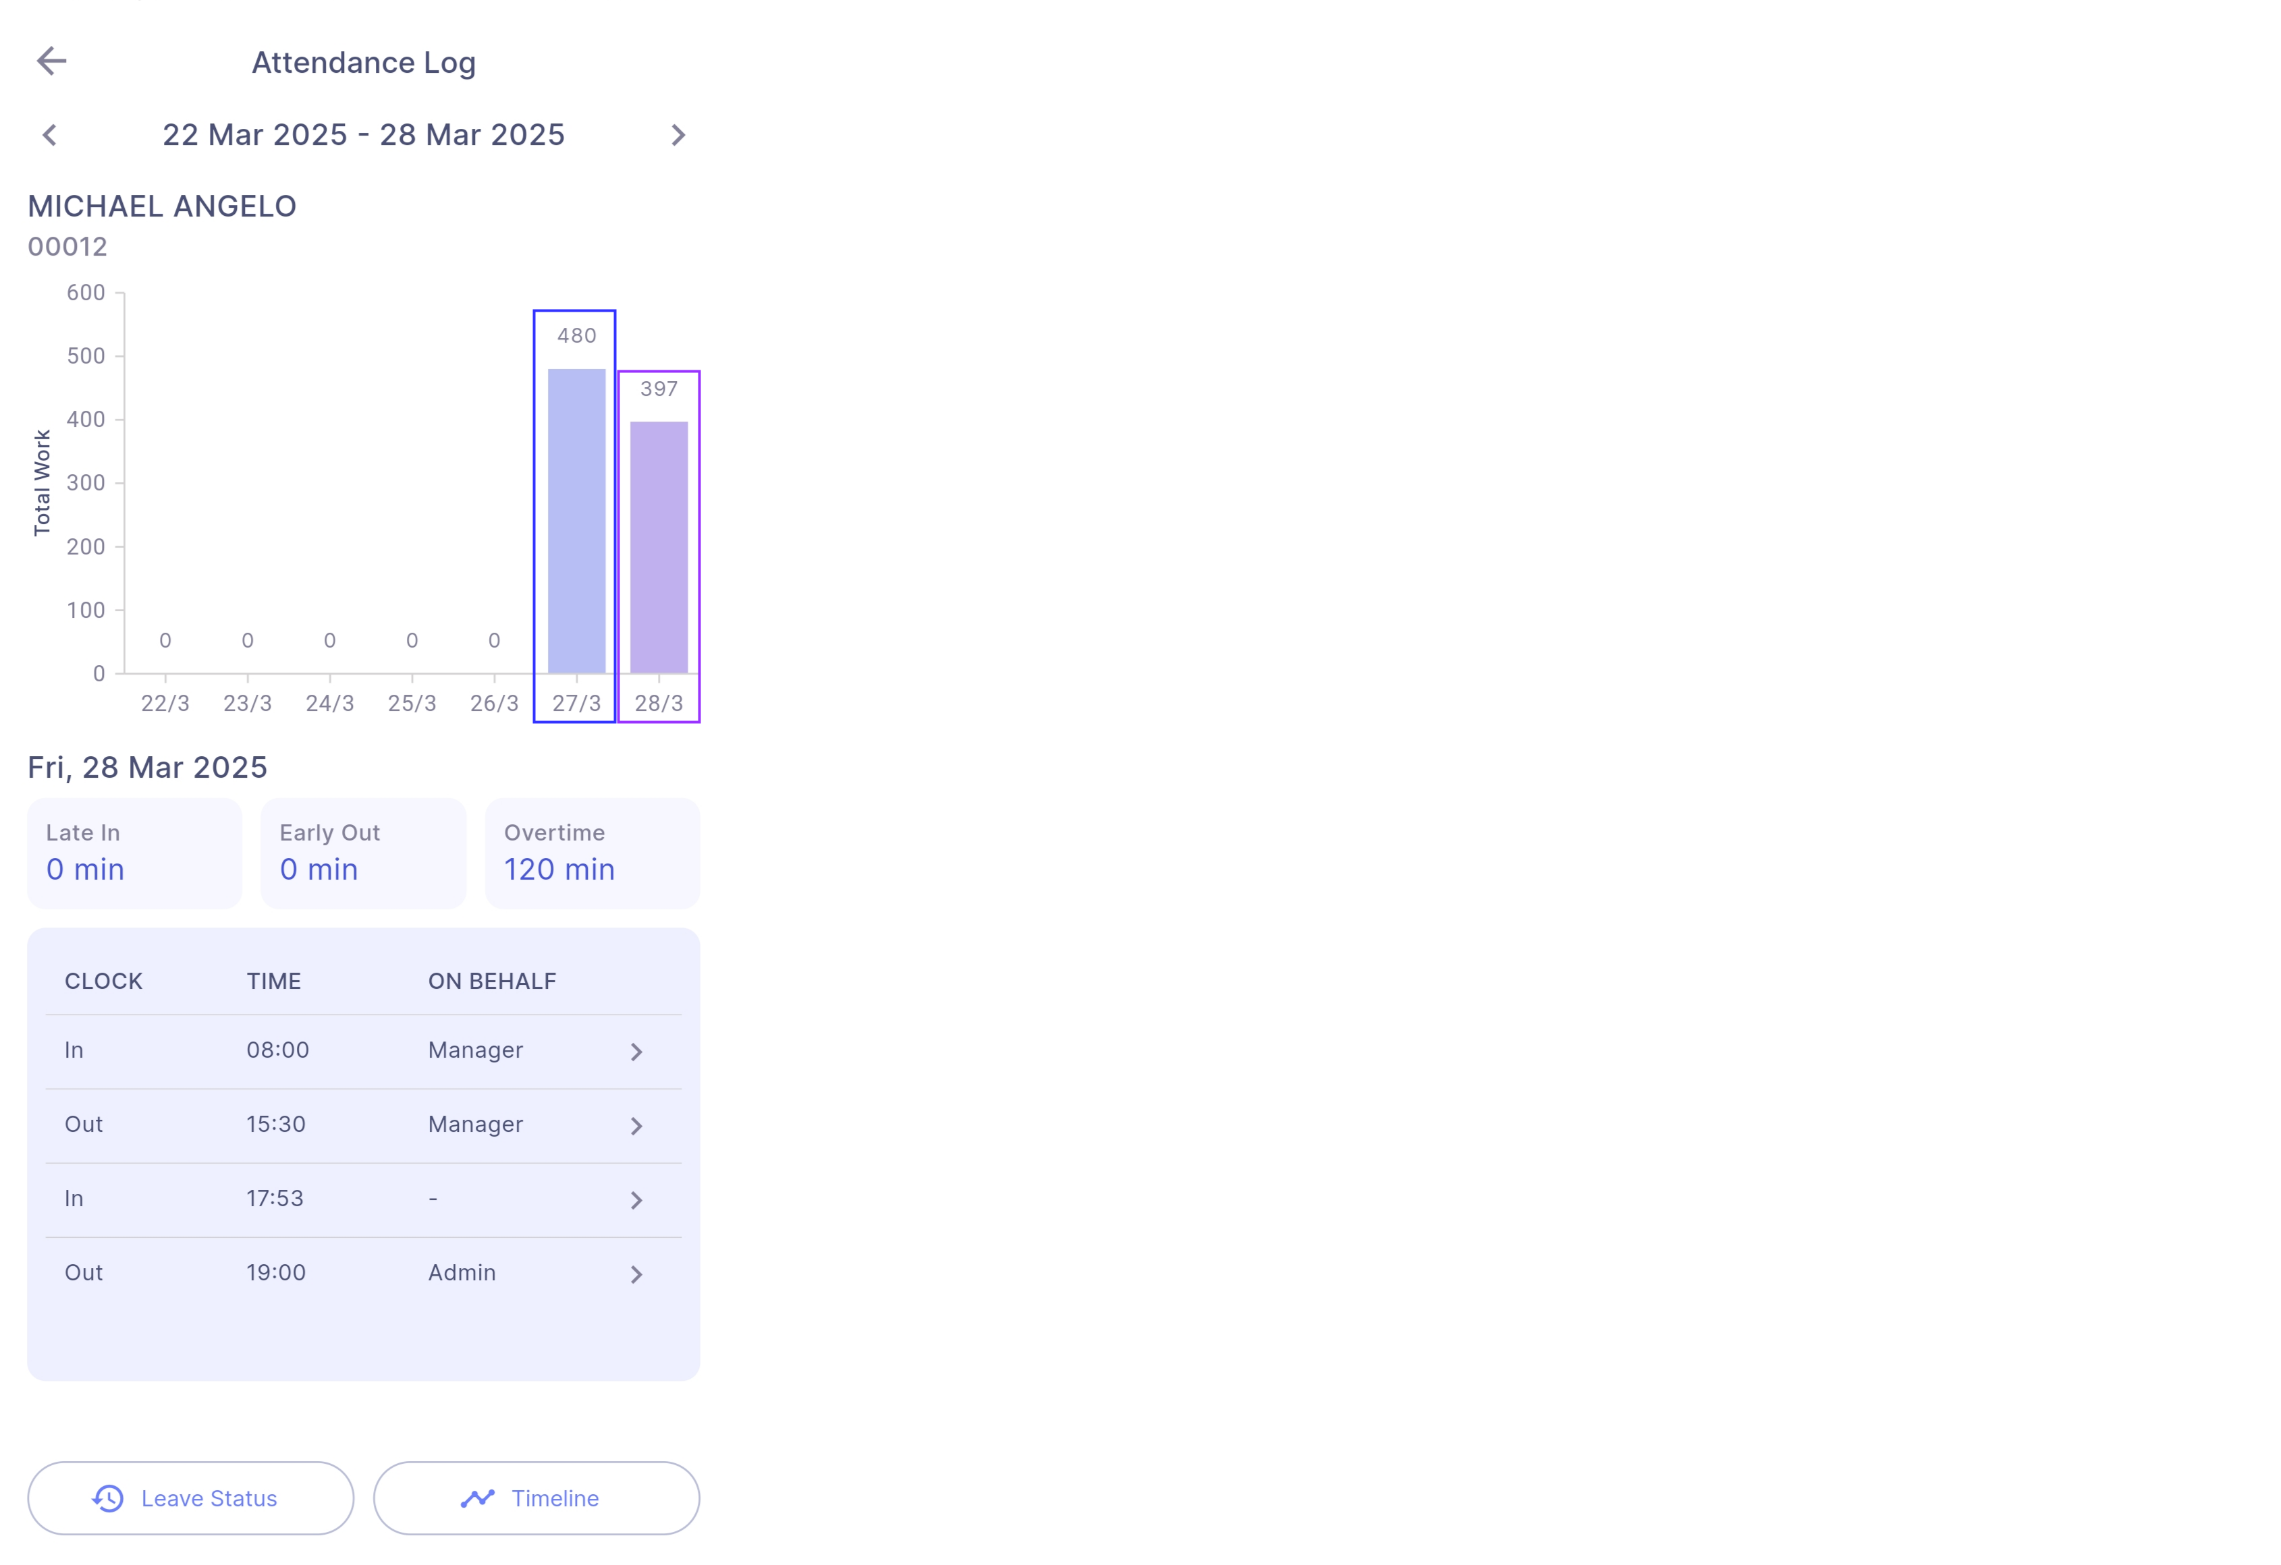Select the 27/3 bar showing 480
This screenshot has height=1565, width=2281.
click(575, 520)
